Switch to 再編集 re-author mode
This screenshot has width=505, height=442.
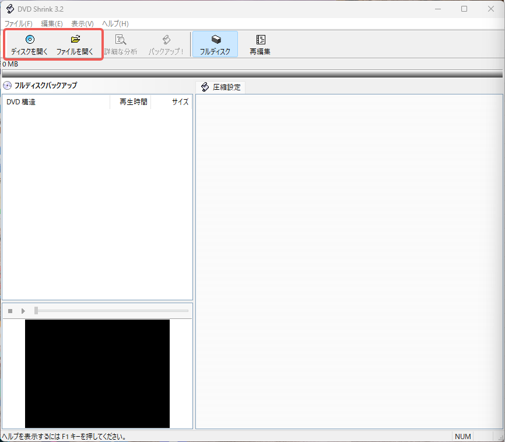point(259,44)
